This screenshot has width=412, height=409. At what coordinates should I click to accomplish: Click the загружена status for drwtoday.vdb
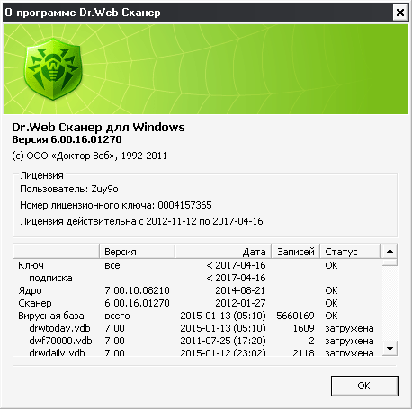(x=349, y=328)
